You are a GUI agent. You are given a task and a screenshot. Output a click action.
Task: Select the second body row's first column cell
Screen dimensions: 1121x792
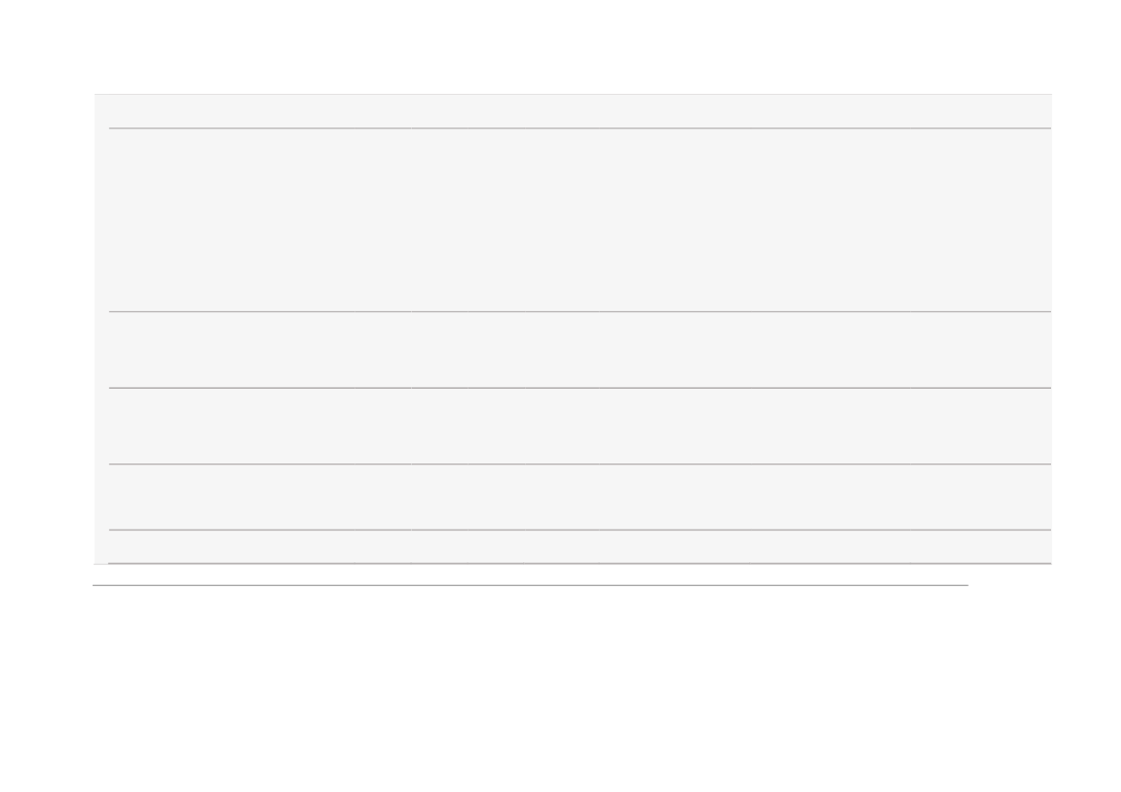(232, 350)
